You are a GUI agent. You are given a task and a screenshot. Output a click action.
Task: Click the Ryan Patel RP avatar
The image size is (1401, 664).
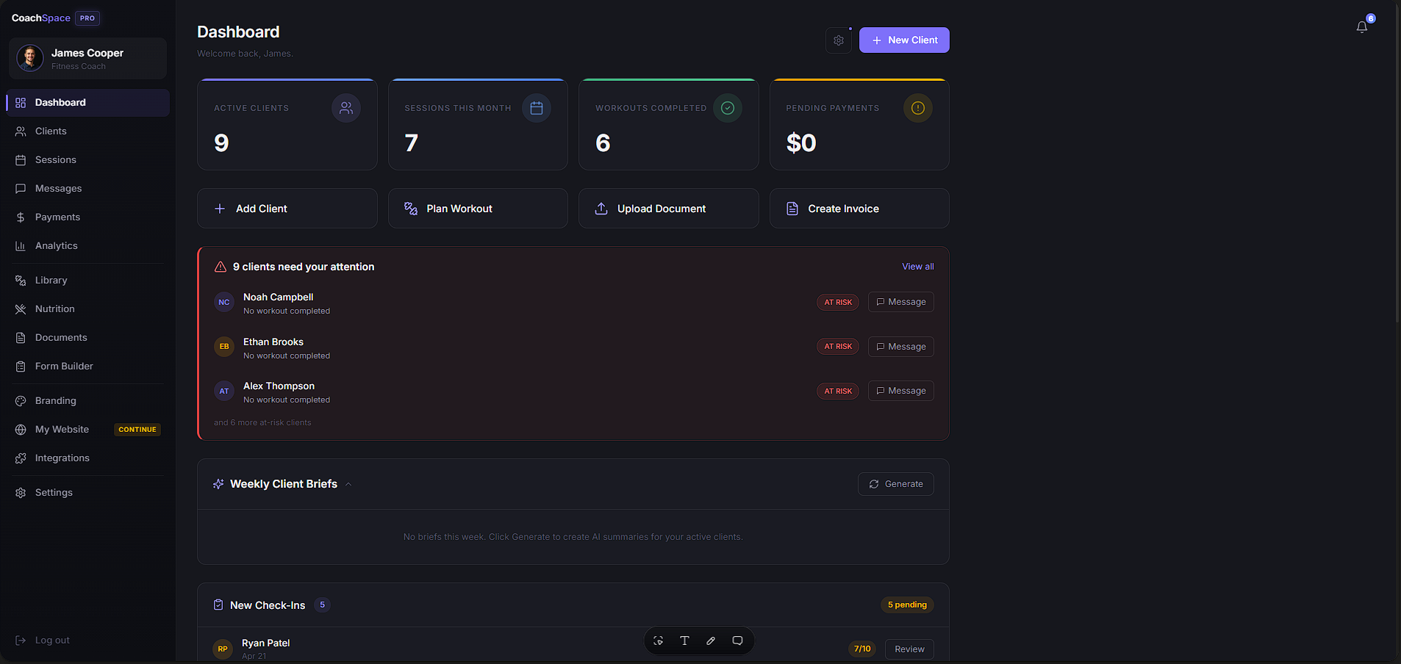pyautogui.click(x=223, y=649)
